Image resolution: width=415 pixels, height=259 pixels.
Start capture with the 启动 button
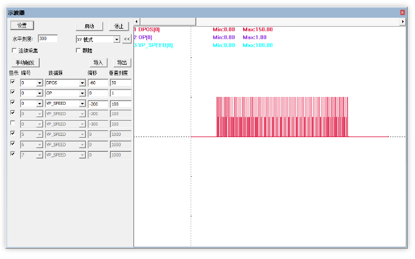coord(89,26)
